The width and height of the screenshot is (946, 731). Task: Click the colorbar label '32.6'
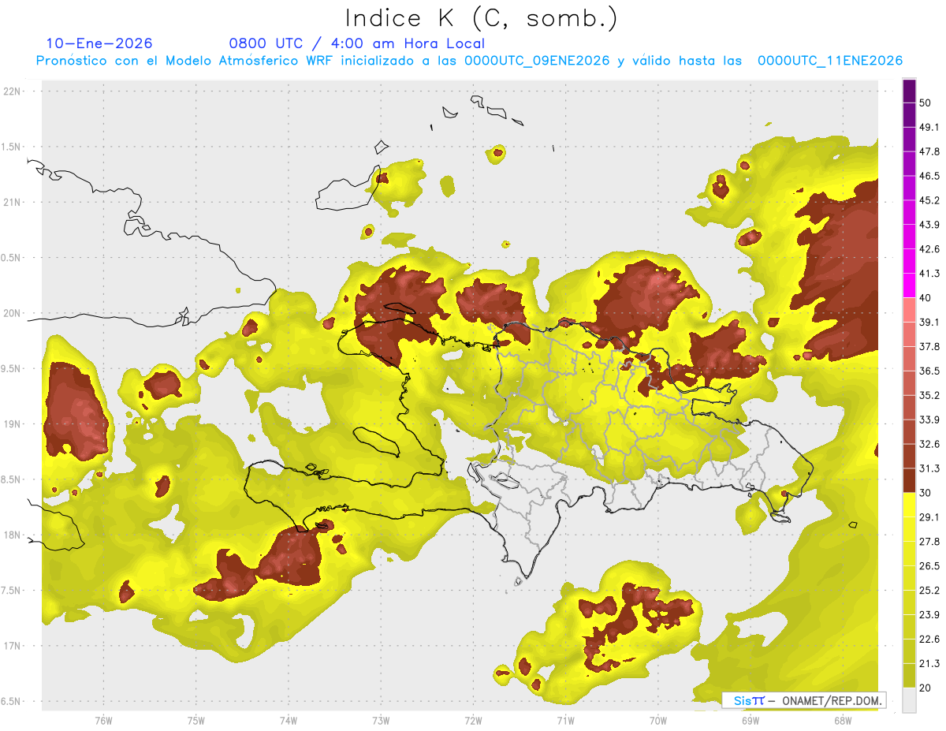click(x=929, y=444)
